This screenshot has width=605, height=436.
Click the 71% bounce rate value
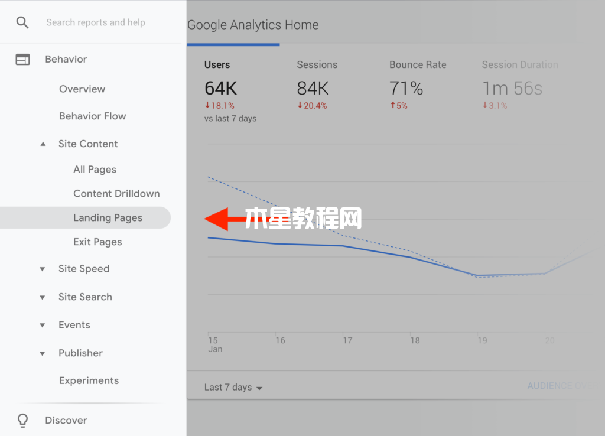tap(406, 89)
